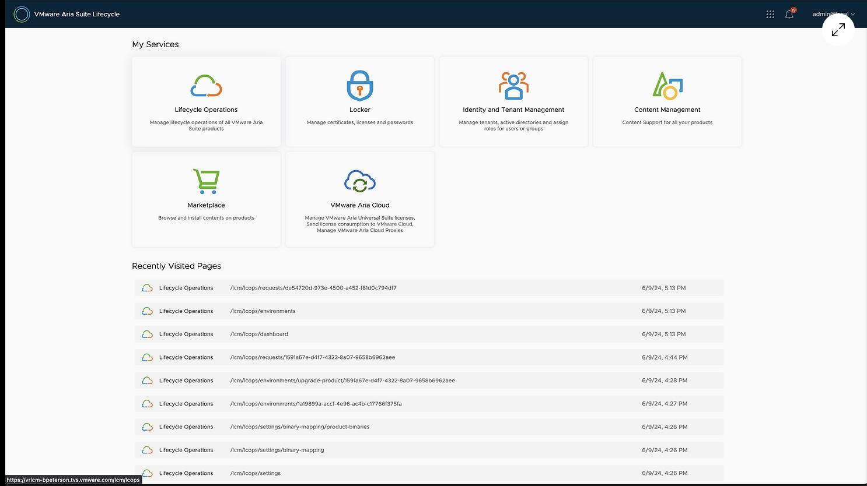Click the Locker padlock icon
Screen dimensions: 867x486
point(360,86)
